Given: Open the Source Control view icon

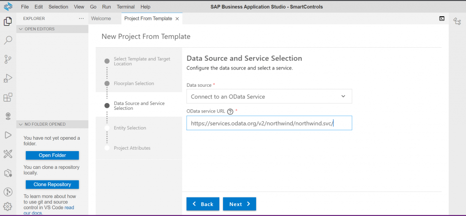Looking at the screenshot, I should tap(8, 59).
